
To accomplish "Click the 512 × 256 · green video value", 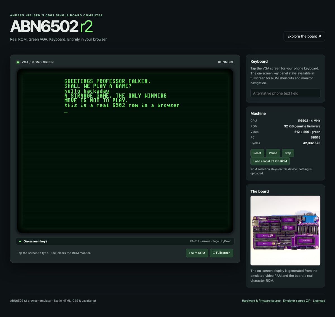I will click(x=307, y=132).
